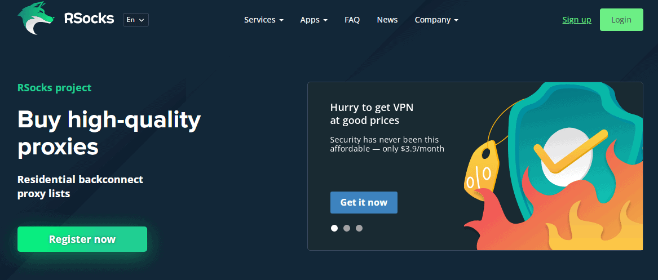Switch to the third carousel slide dot
This screenshot has width=658, height=280.
click(x=359, y=228)
